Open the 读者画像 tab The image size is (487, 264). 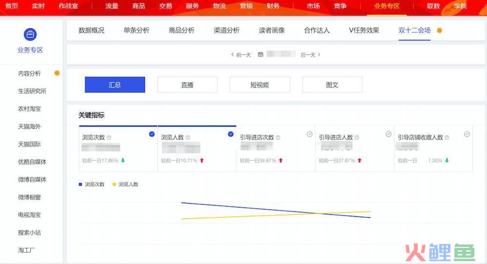(272, 30)
